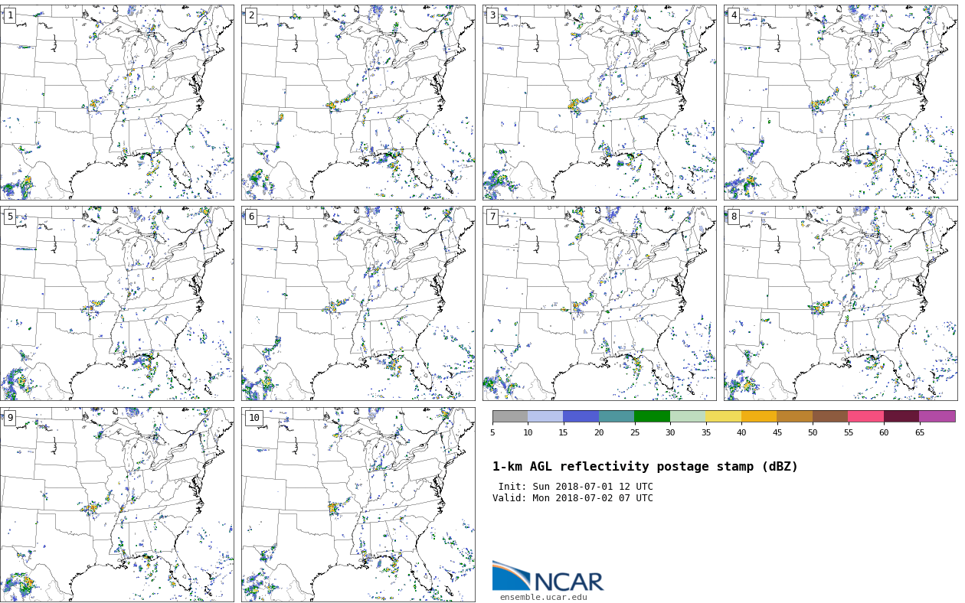Screen dimensions: 965x603
Task: Click the member 9 postage stamp
Action: point(116,504)
